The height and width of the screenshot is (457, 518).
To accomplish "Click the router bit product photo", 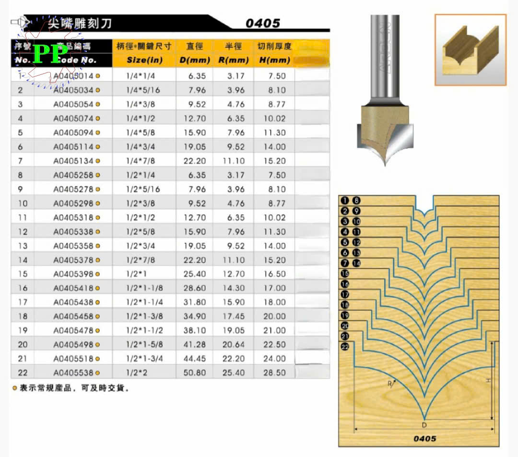I will (385, 90).
